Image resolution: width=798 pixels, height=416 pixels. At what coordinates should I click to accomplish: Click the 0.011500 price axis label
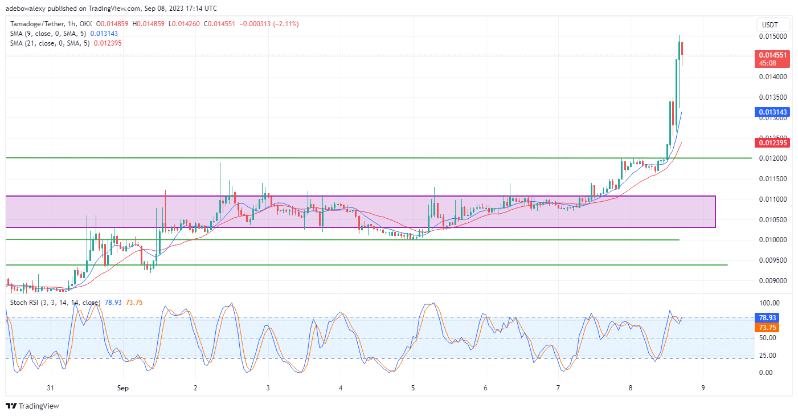tap(772, 178)
